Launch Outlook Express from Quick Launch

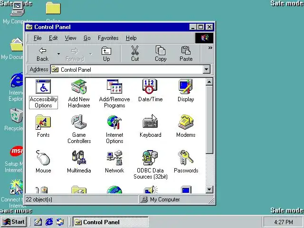(60, 222)
